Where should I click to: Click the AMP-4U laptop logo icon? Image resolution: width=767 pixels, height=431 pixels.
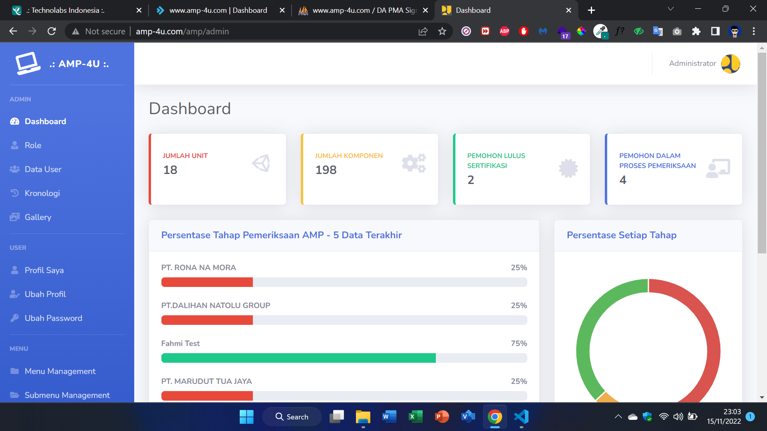click(x=28, y=63)
